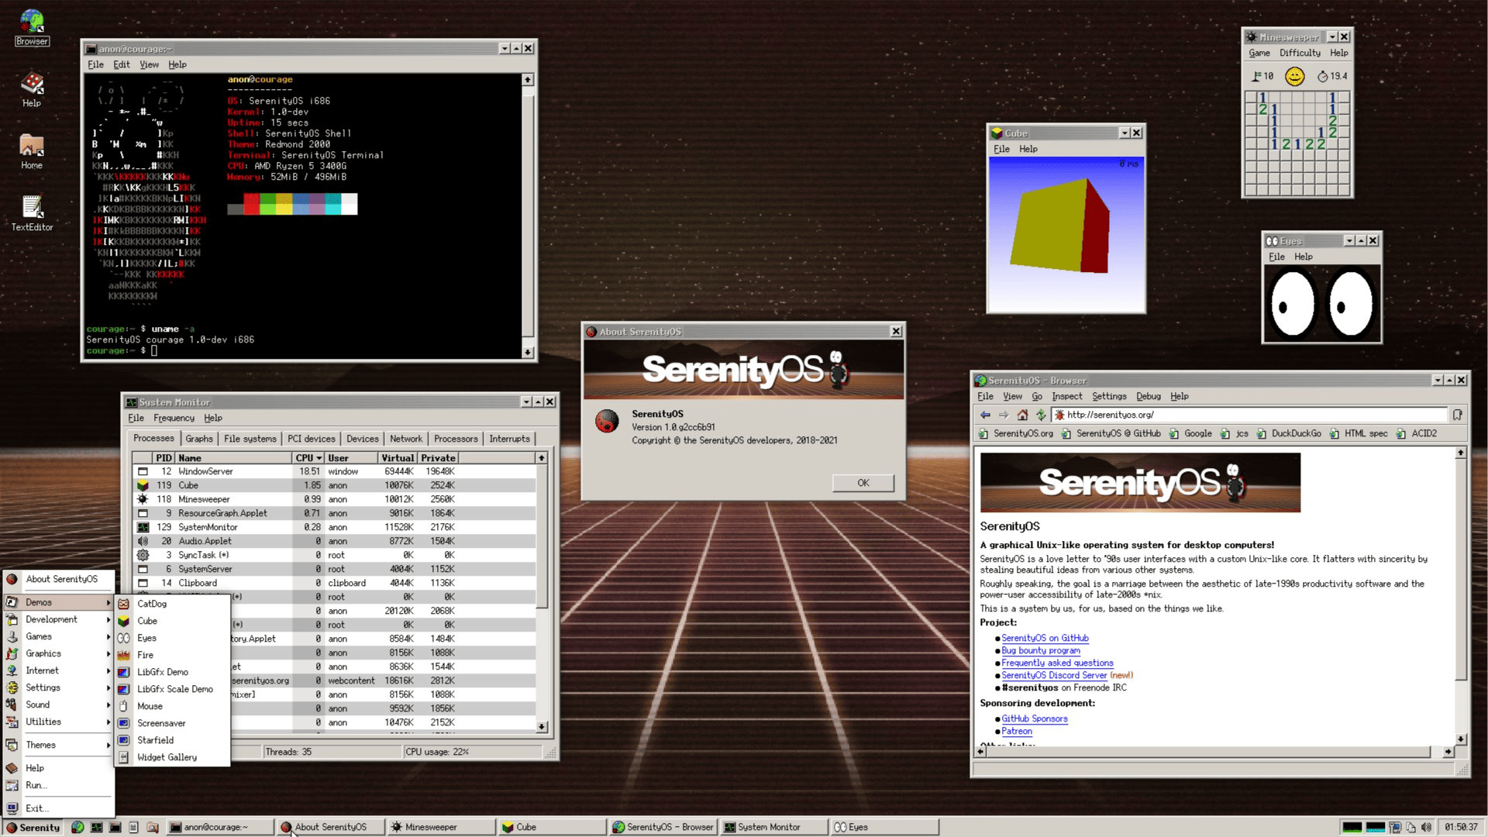The image size is (1488, 837).
Task: Sort processes by the CPU column header
Action: point(308,458)
